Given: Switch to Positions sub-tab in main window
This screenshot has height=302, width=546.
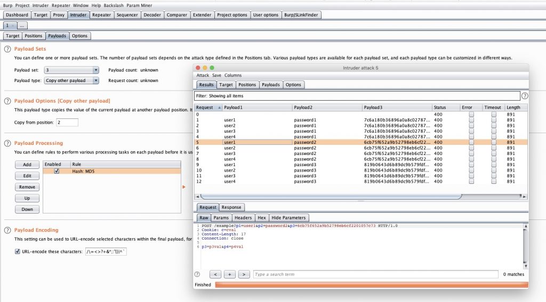Looking at the screenshot, I should pos(34,36).
